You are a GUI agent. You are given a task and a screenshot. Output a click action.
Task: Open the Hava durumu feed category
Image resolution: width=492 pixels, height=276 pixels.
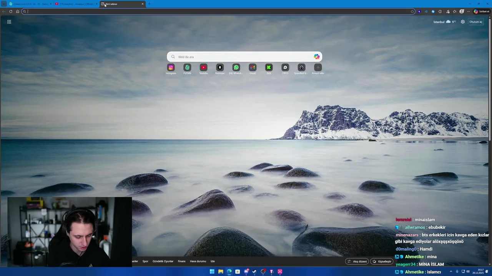click(198, 261)
